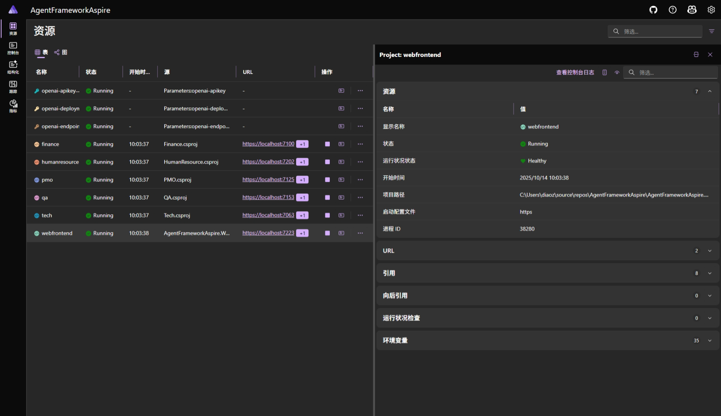Screen dimensions: 721x416
Task: Expand the 引用 section
Action: click(710, 273)
